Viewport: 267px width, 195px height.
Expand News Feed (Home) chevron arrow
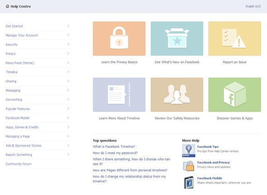[x=68, y=63]
